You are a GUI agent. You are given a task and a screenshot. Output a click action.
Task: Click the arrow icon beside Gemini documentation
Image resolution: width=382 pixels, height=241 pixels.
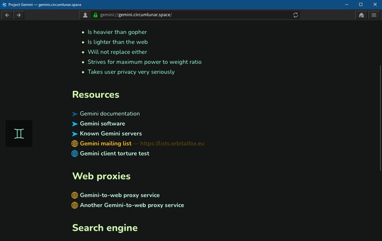pos(75,114)
